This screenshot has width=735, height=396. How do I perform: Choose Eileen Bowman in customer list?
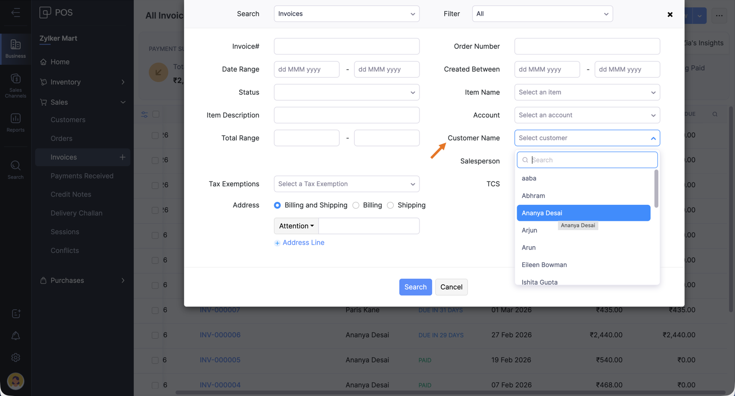544,265
